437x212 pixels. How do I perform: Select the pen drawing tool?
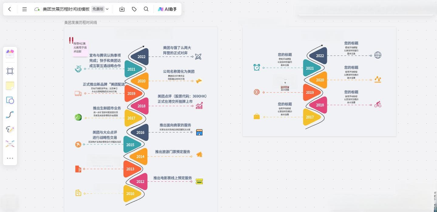coord(10,129)
